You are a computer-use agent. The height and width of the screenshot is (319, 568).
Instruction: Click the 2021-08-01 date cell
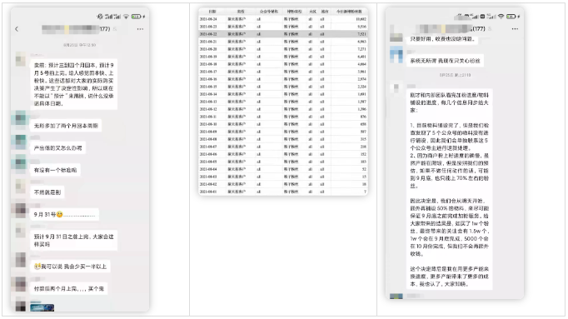pos(208,192)
